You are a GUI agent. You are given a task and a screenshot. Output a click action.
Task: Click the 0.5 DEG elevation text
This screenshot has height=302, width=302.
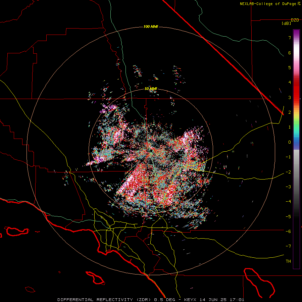click(x=165, y=300)
